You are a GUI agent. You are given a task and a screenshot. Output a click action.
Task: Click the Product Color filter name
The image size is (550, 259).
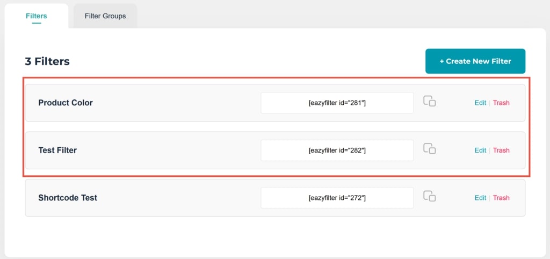pos(66,103)
